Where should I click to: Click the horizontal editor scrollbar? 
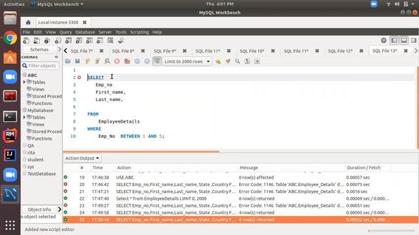point(141,151)
